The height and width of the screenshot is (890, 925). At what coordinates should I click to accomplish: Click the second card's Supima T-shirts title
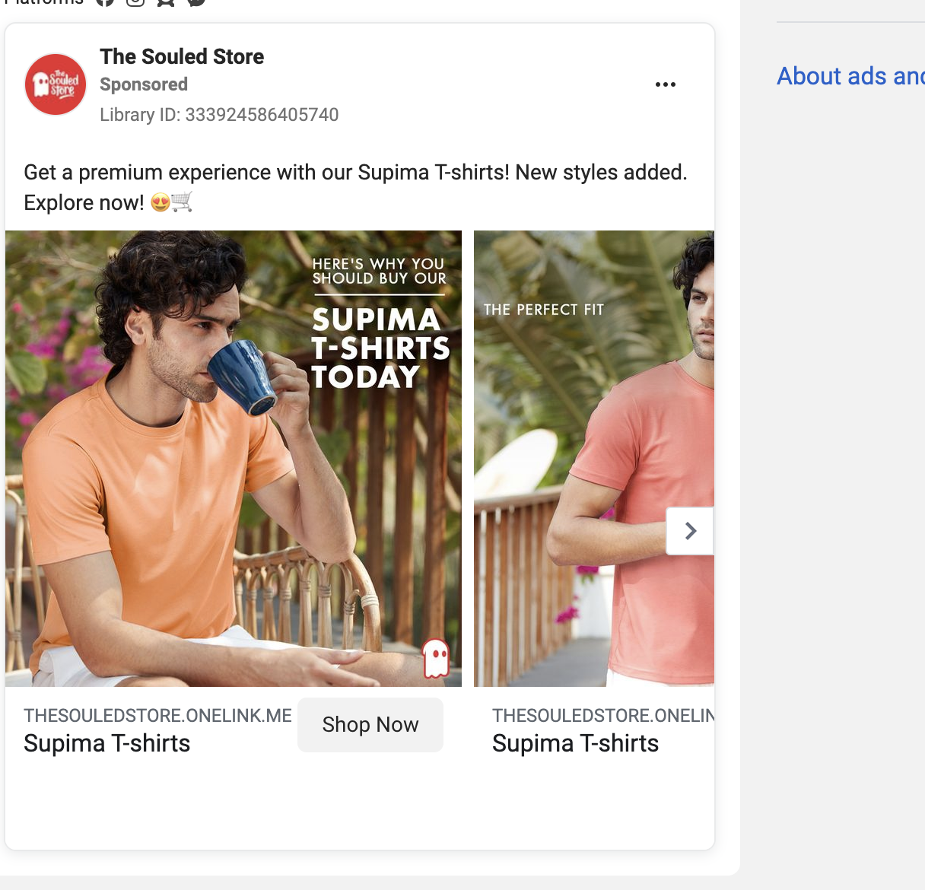pyautogui.click(x=575, y=743)
